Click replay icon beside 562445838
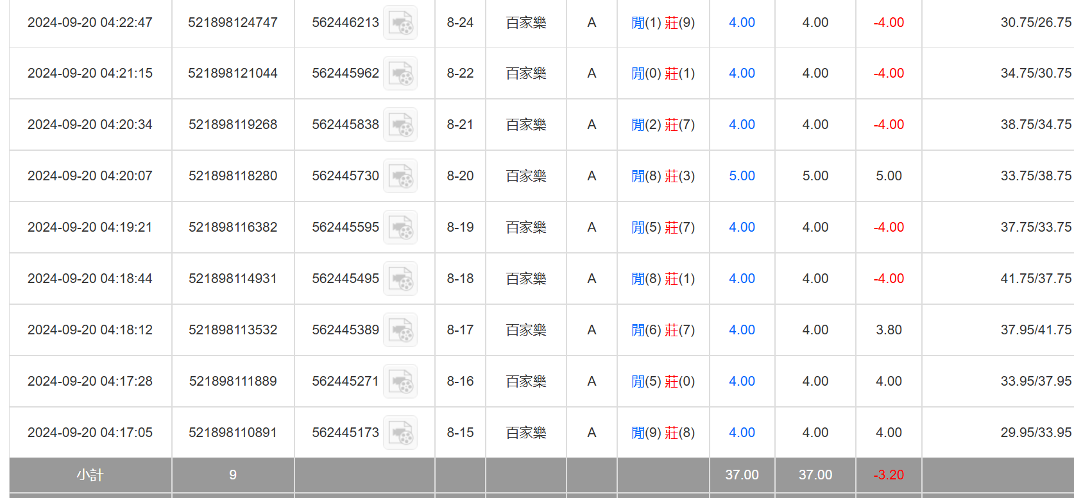Screen dimensions: 1074x498 pyautogui.click(x=400, y=125)
